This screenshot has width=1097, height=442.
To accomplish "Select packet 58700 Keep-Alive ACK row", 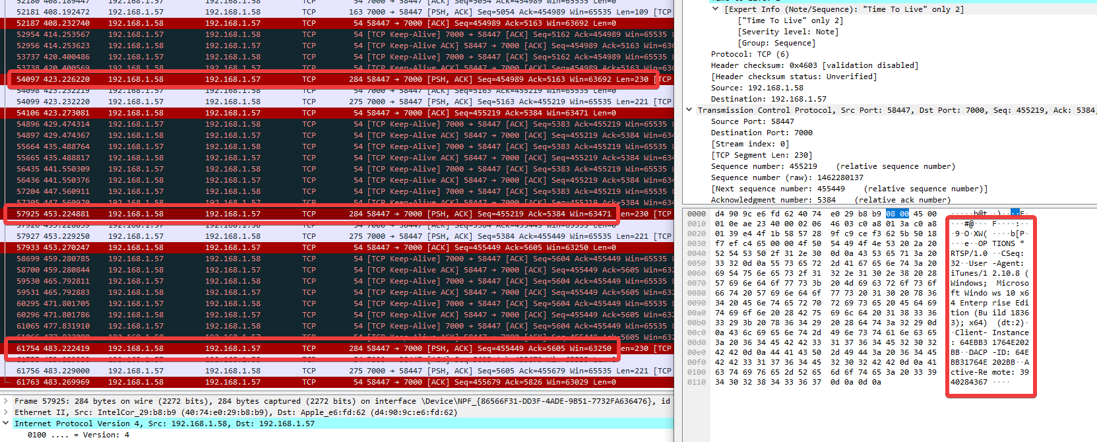I will click(x=337, y=270).
